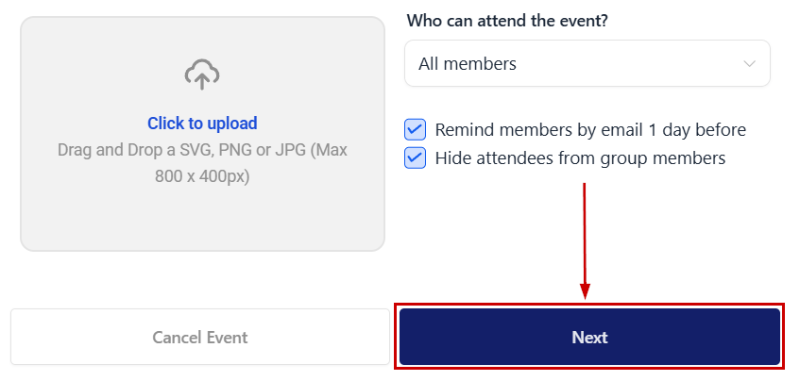Click the "Click to upload" link
Screen dimensions: 800x381
tap(202, 124)
